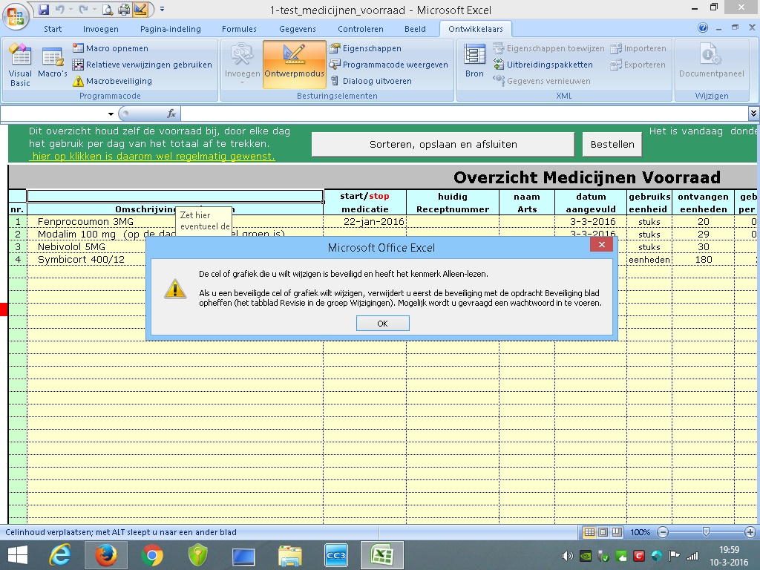Click the volume icon in system tray

click(x=567, y=556)
